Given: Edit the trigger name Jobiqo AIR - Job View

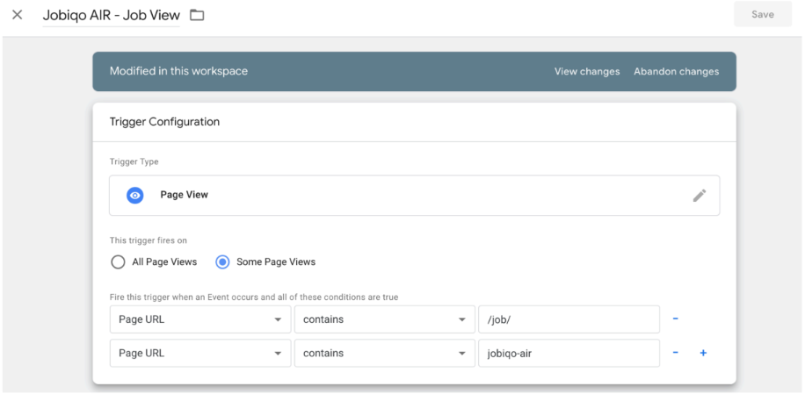Looking at the screenshot, I should pyautogui.click(x=111, y=15).
